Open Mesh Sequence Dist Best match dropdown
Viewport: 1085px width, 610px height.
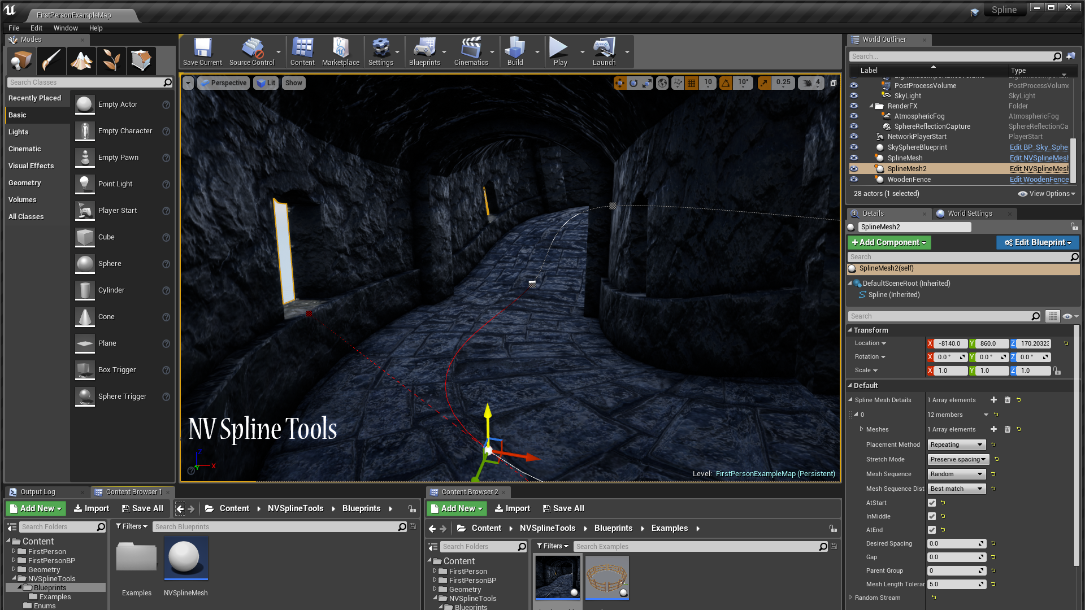pyautogui.click(x=957, y=489)
